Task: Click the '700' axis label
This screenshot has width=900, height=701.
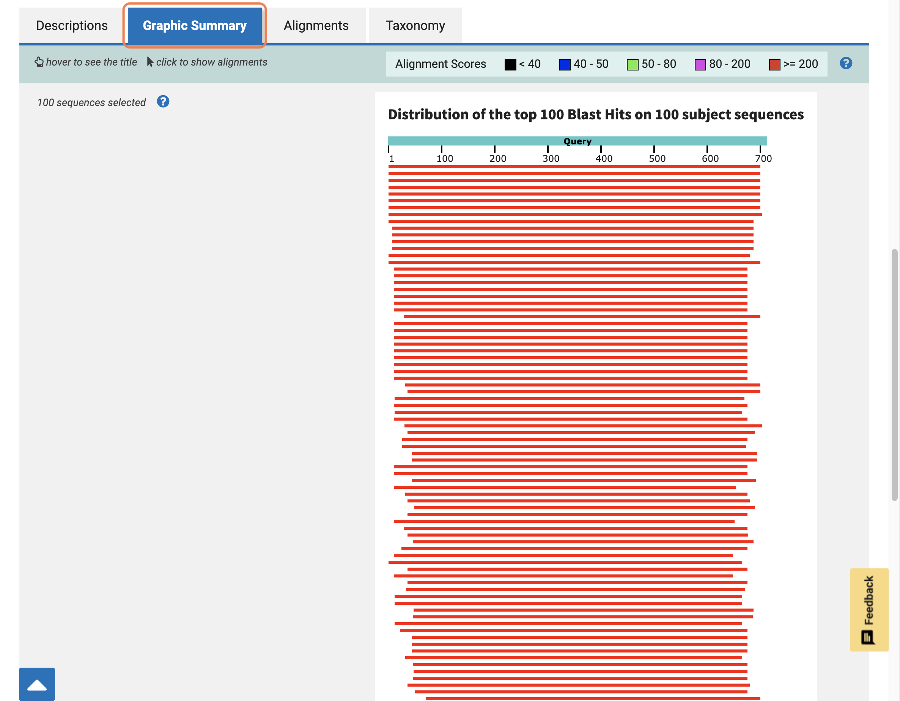Action: 763,158
